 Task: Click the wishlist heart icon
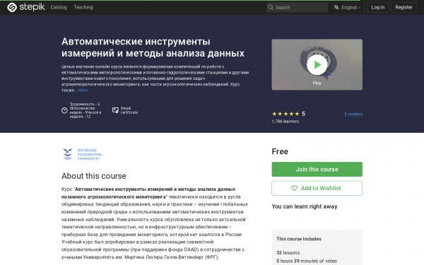(x=294, y=188)
